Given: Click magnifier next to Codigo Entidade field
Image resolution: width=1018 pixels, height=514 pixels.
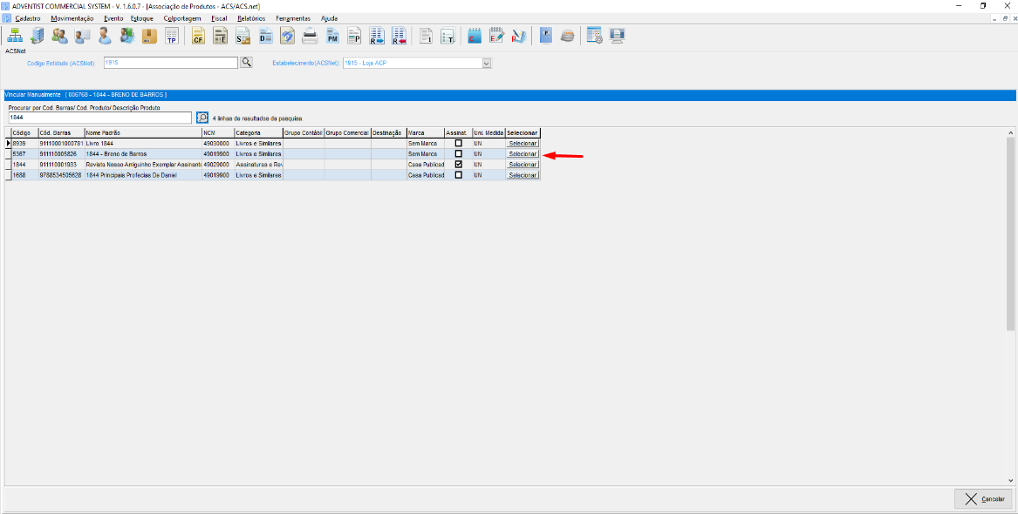Looking at the screenshot, I should (247, 63).
